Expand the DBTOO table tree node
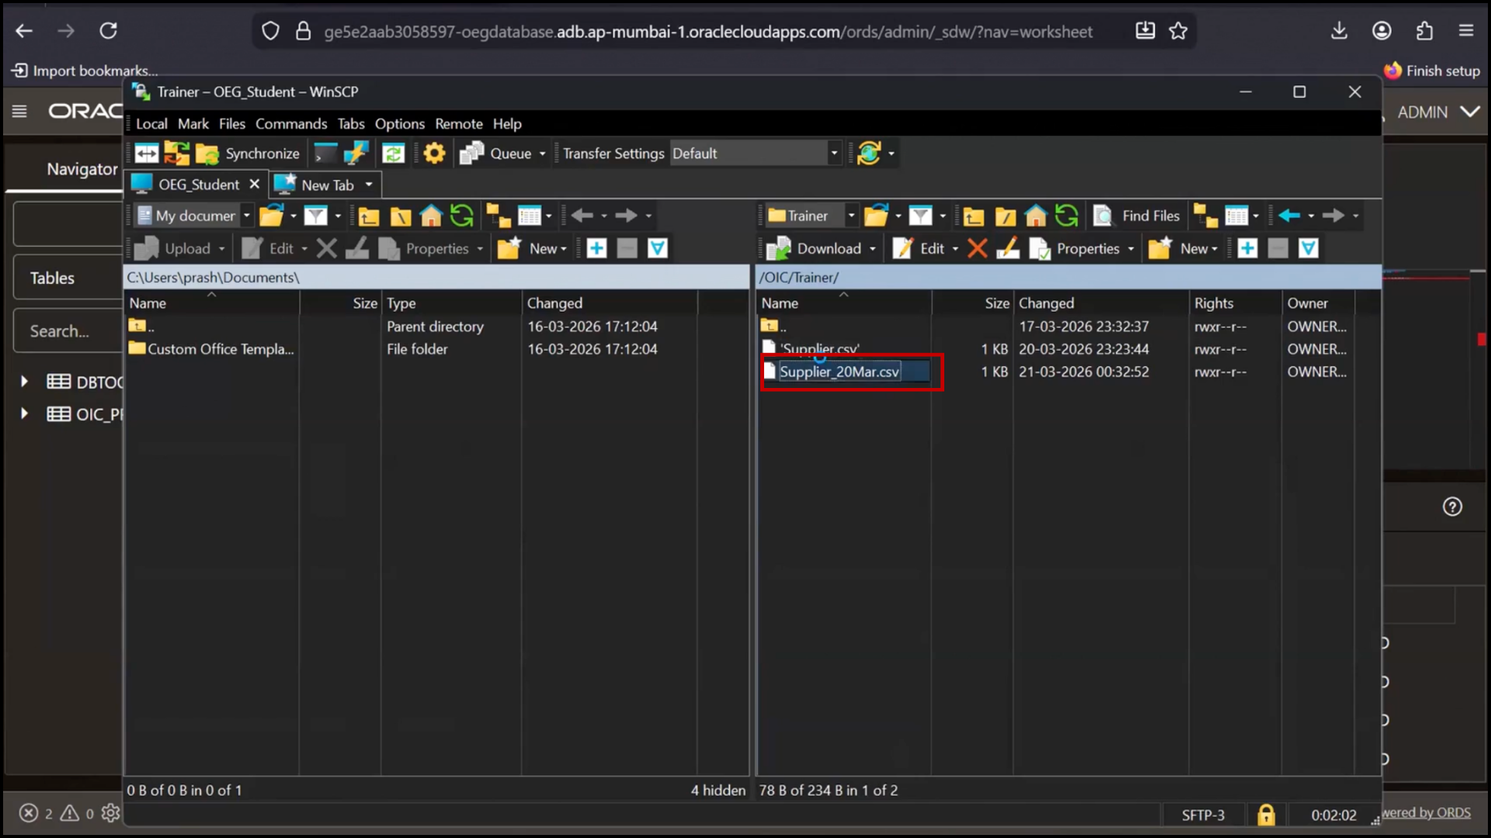This screenshot has width=1491, height=838. point(24,382)
